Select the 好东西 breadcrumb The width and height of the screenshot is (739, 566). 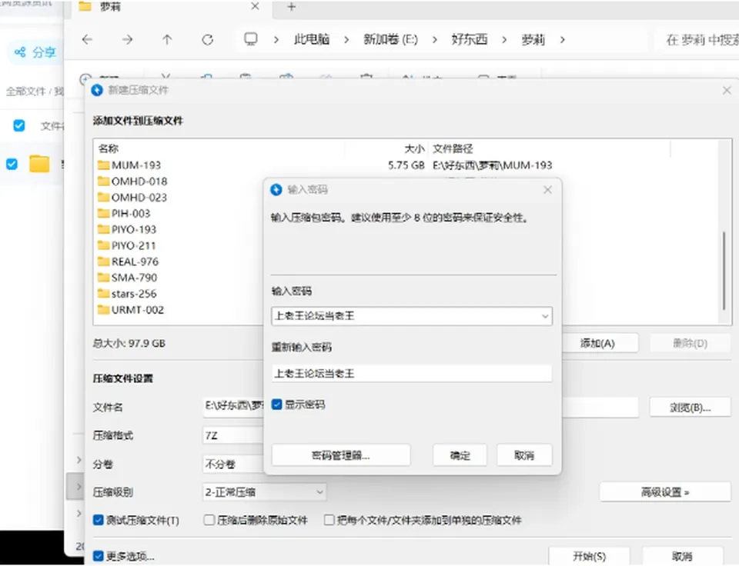point(470,39)
